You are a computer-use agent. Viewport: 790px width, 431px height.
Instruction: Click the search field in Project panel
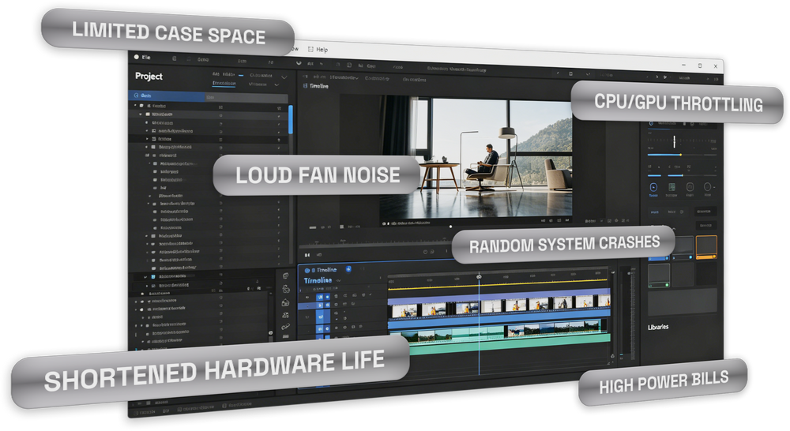tap(208, 96)
